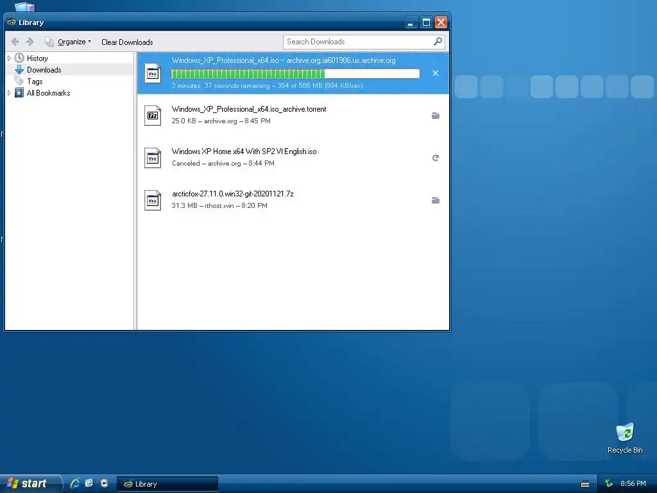Select Tags in the sidebar
Screen dimensions: 657x493
[35, 82]
